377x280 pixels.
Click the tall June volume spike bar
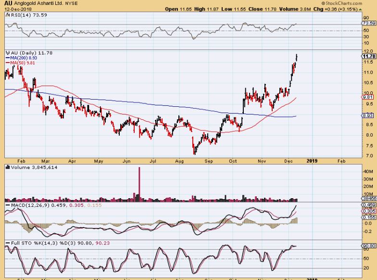pos(139,184)
